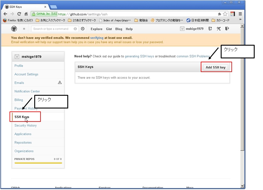The height and width of the screenshot is (190, 263).
Task: Open the とりあえずブックマーク folder
Action: tap(82, 20)
